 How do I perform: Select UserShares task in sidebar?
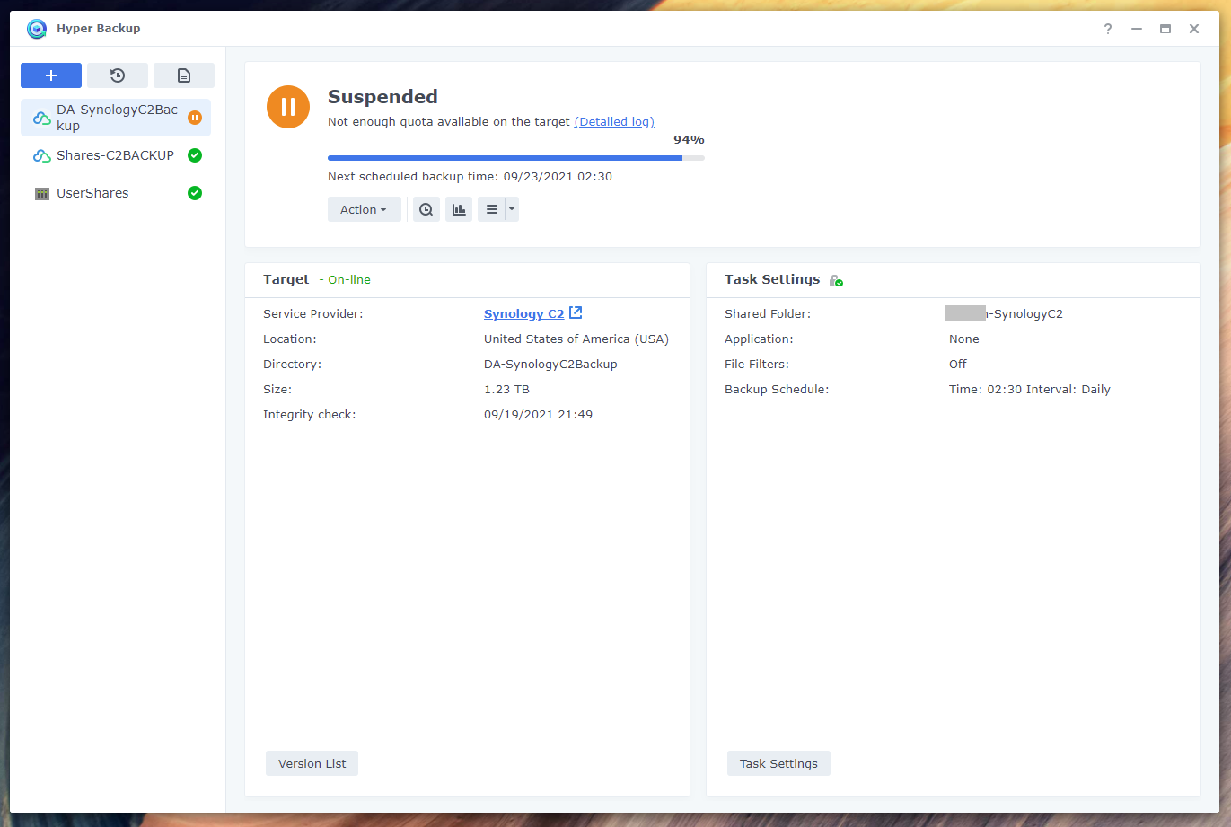[116, 193]
